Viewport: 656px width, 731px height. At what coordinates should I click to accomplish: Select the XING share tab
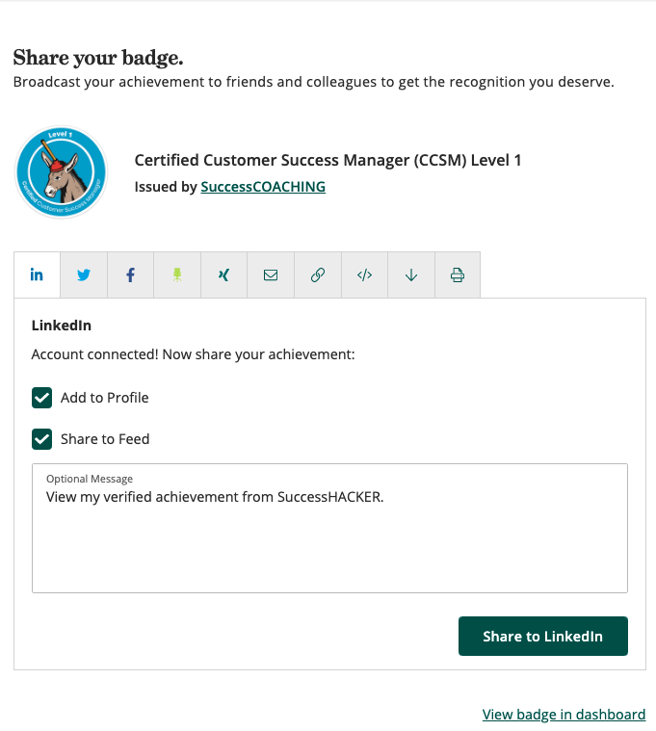pyautogui.click(x=223, y=274)
